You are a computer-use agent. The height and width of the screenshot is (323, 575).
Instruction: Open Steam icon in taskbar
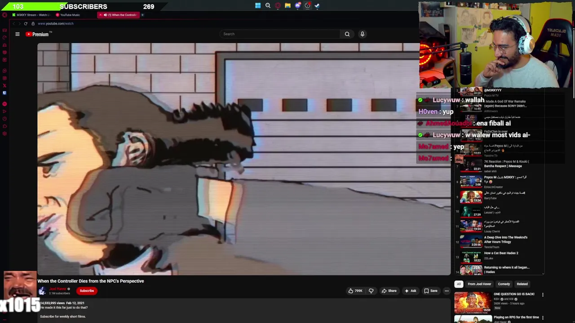point(317,6)
